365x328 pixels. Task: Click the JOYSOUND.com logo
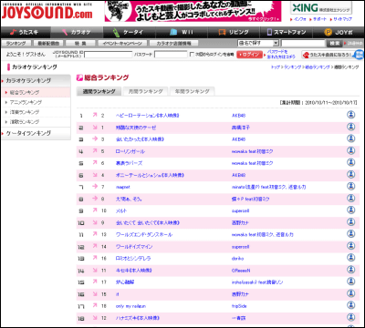point(47,12)
